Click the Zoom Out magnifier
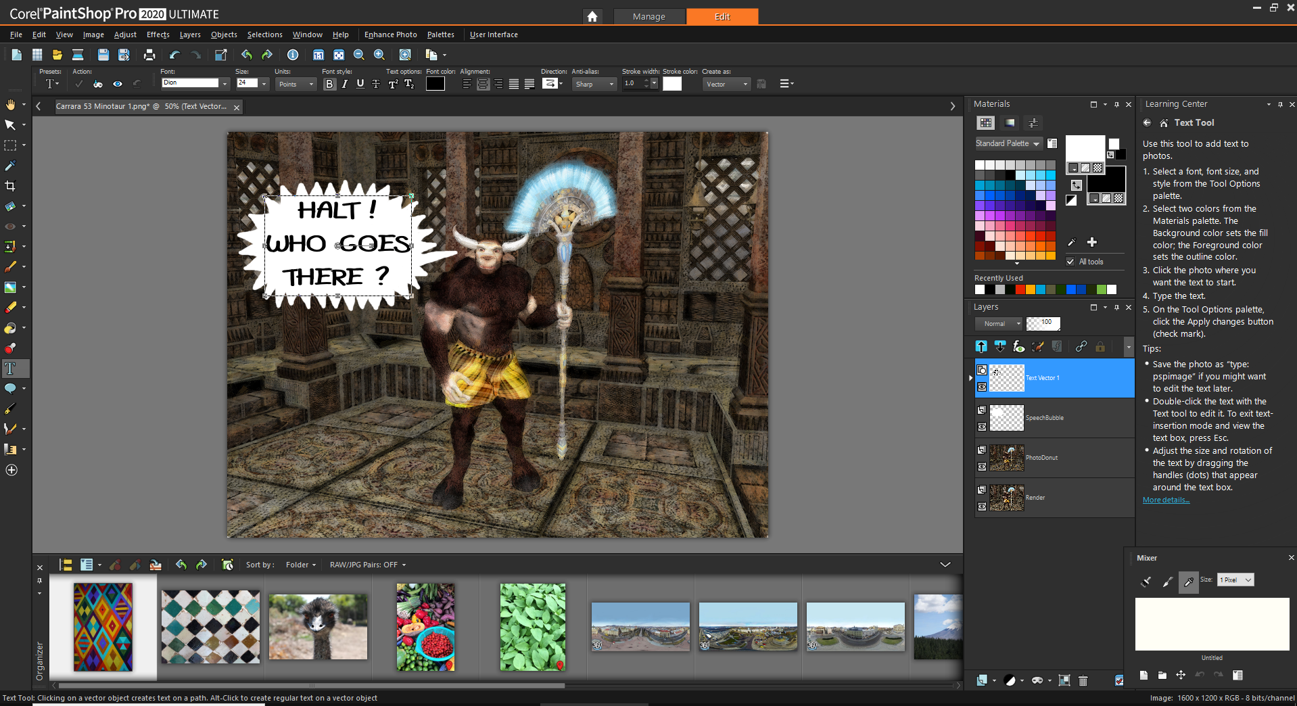Image resolution: width=1297 pixels, height=706 pixels. (359, 55)
